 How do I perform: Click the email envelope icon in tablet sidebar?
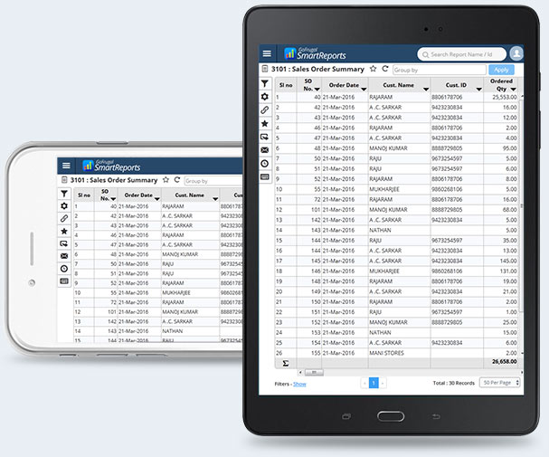click(264, 149)
